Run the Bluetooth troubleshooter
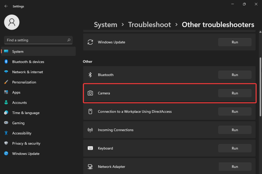The height and width of the screenshot is (174, 262). click(x=234, y=75)
